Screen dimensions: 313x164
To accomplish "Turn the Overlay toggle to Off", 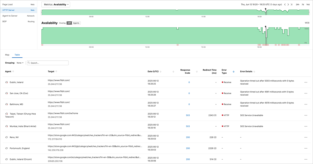I will pos(69,23).
